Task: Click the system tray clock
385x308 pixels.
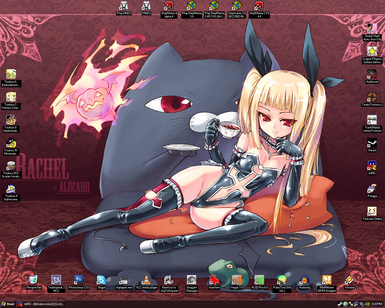Action: (x=377, y=304)
